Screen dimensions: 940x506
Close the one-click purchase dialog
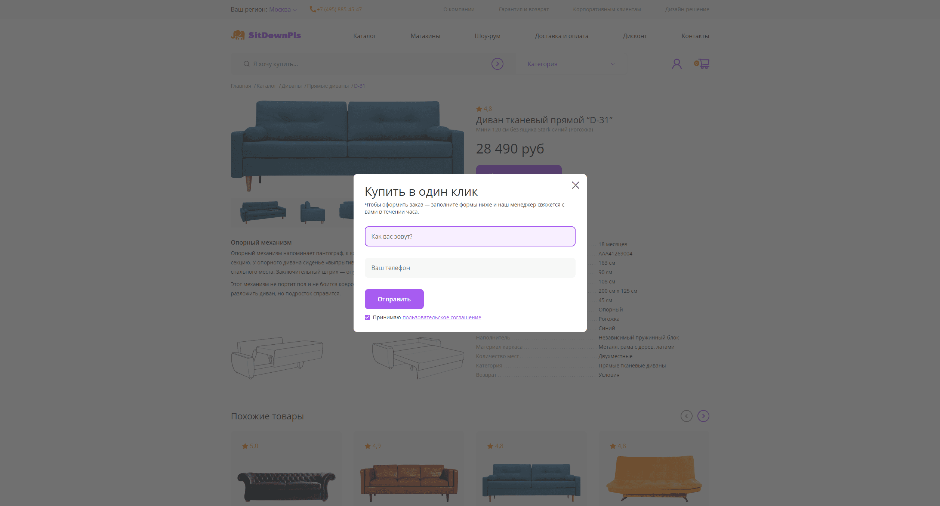coord(575,185)
